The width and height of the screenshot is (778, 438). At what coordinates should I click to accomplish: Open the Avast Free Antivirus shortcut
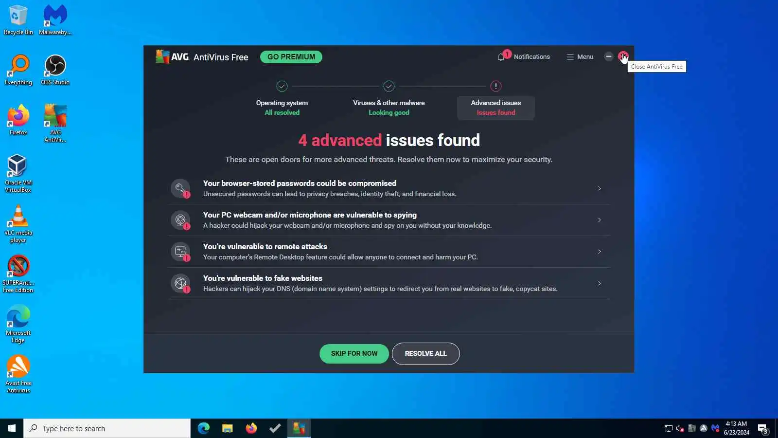pos(18,374)
